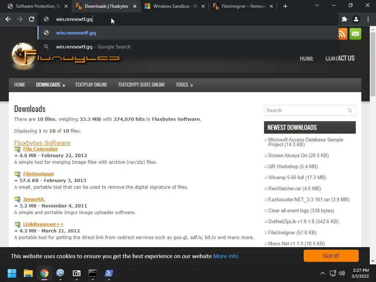Click the download icon beside ImgurUL
Viewport: 376px width, 282px height.
pos(18,199)
